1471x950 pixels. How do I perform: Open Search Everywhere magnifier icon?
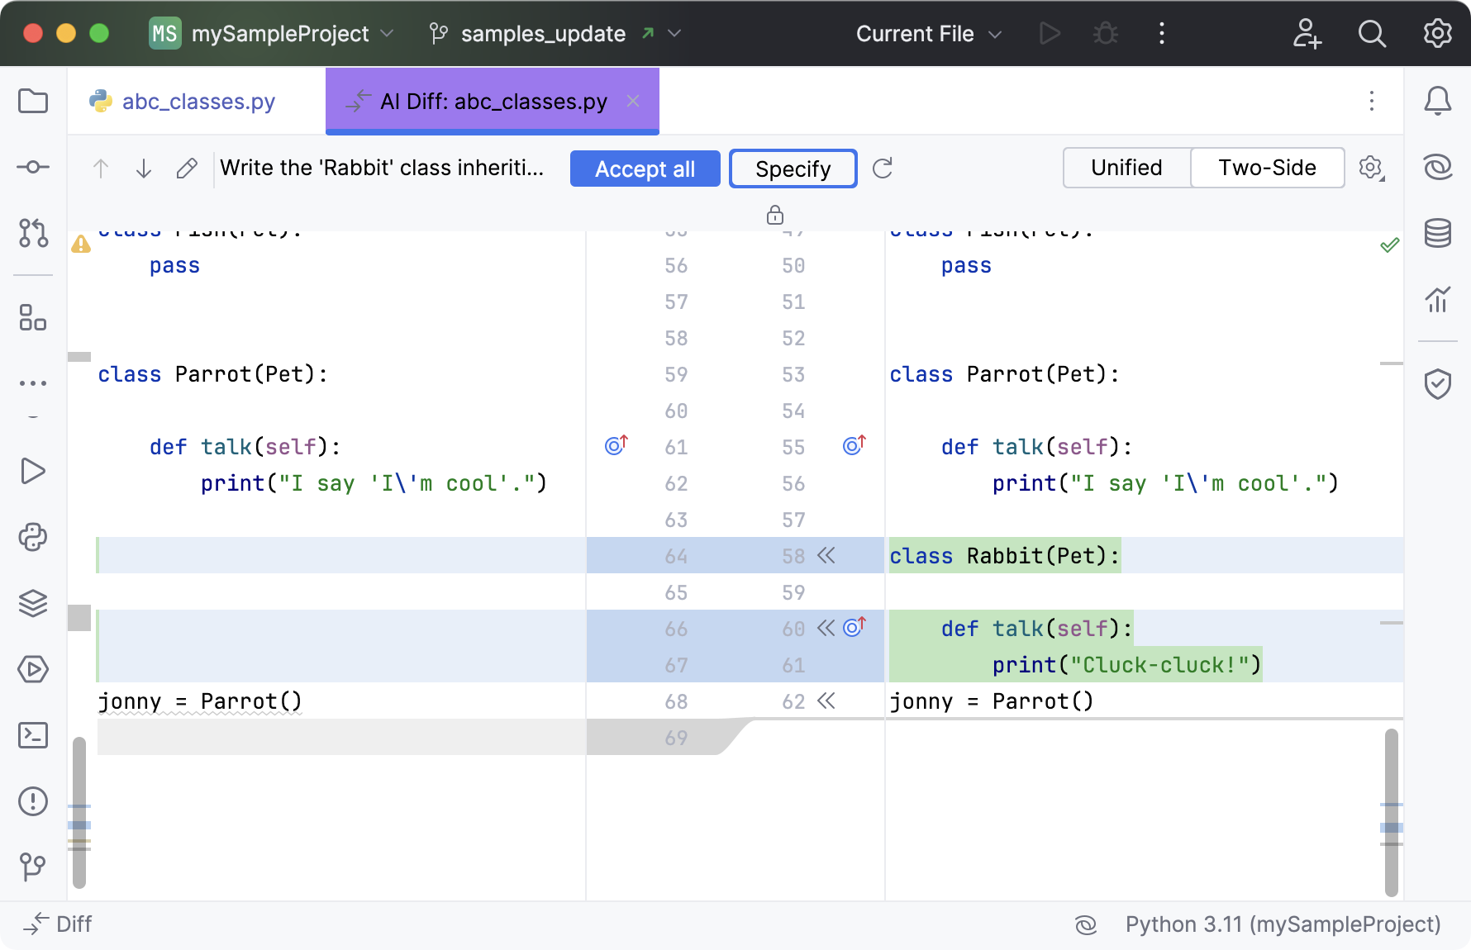point(1372,33)
